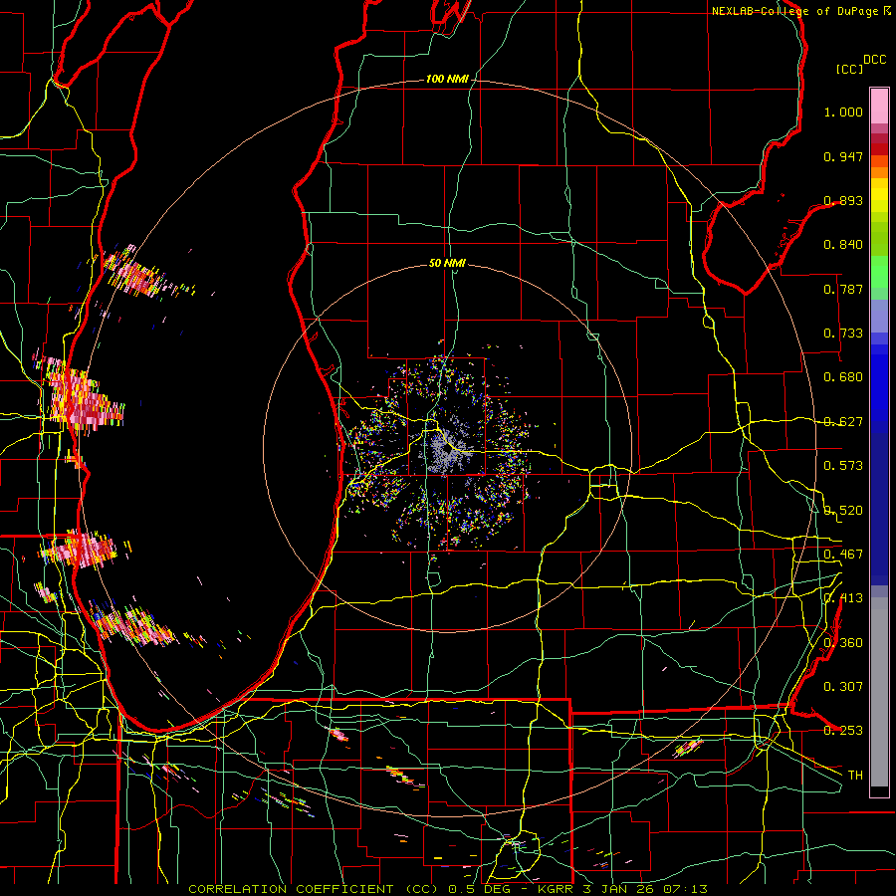Viewport: 896px width, 896px height.
Task: Click the 50 NMI range ring label
Action: point(447,264)
